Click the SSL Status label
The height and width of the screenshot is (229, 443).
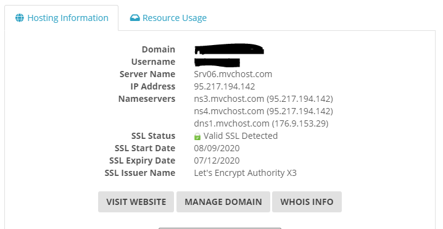(153, 136)
